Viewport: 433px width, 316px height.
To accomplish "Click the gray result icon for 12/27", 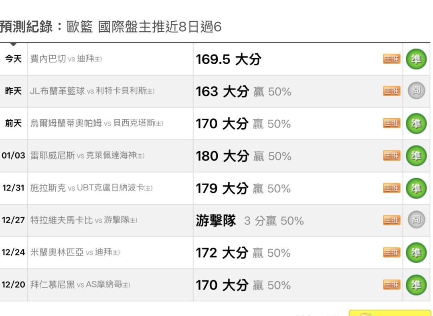I will point(416,220).
